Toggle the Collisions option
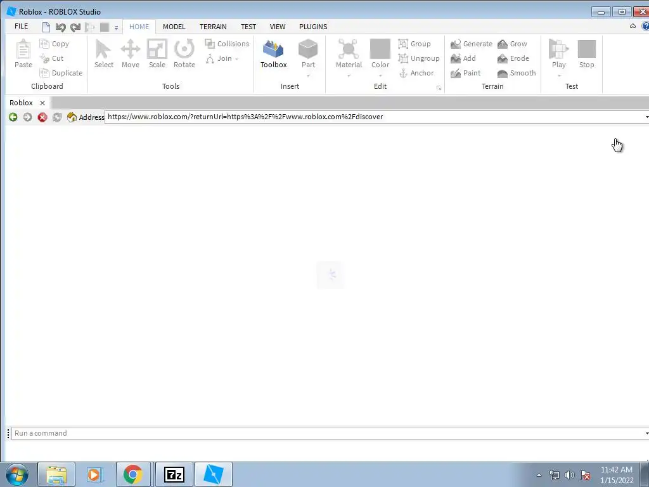This screenshot has width=649, height=487. pos(228,44)
